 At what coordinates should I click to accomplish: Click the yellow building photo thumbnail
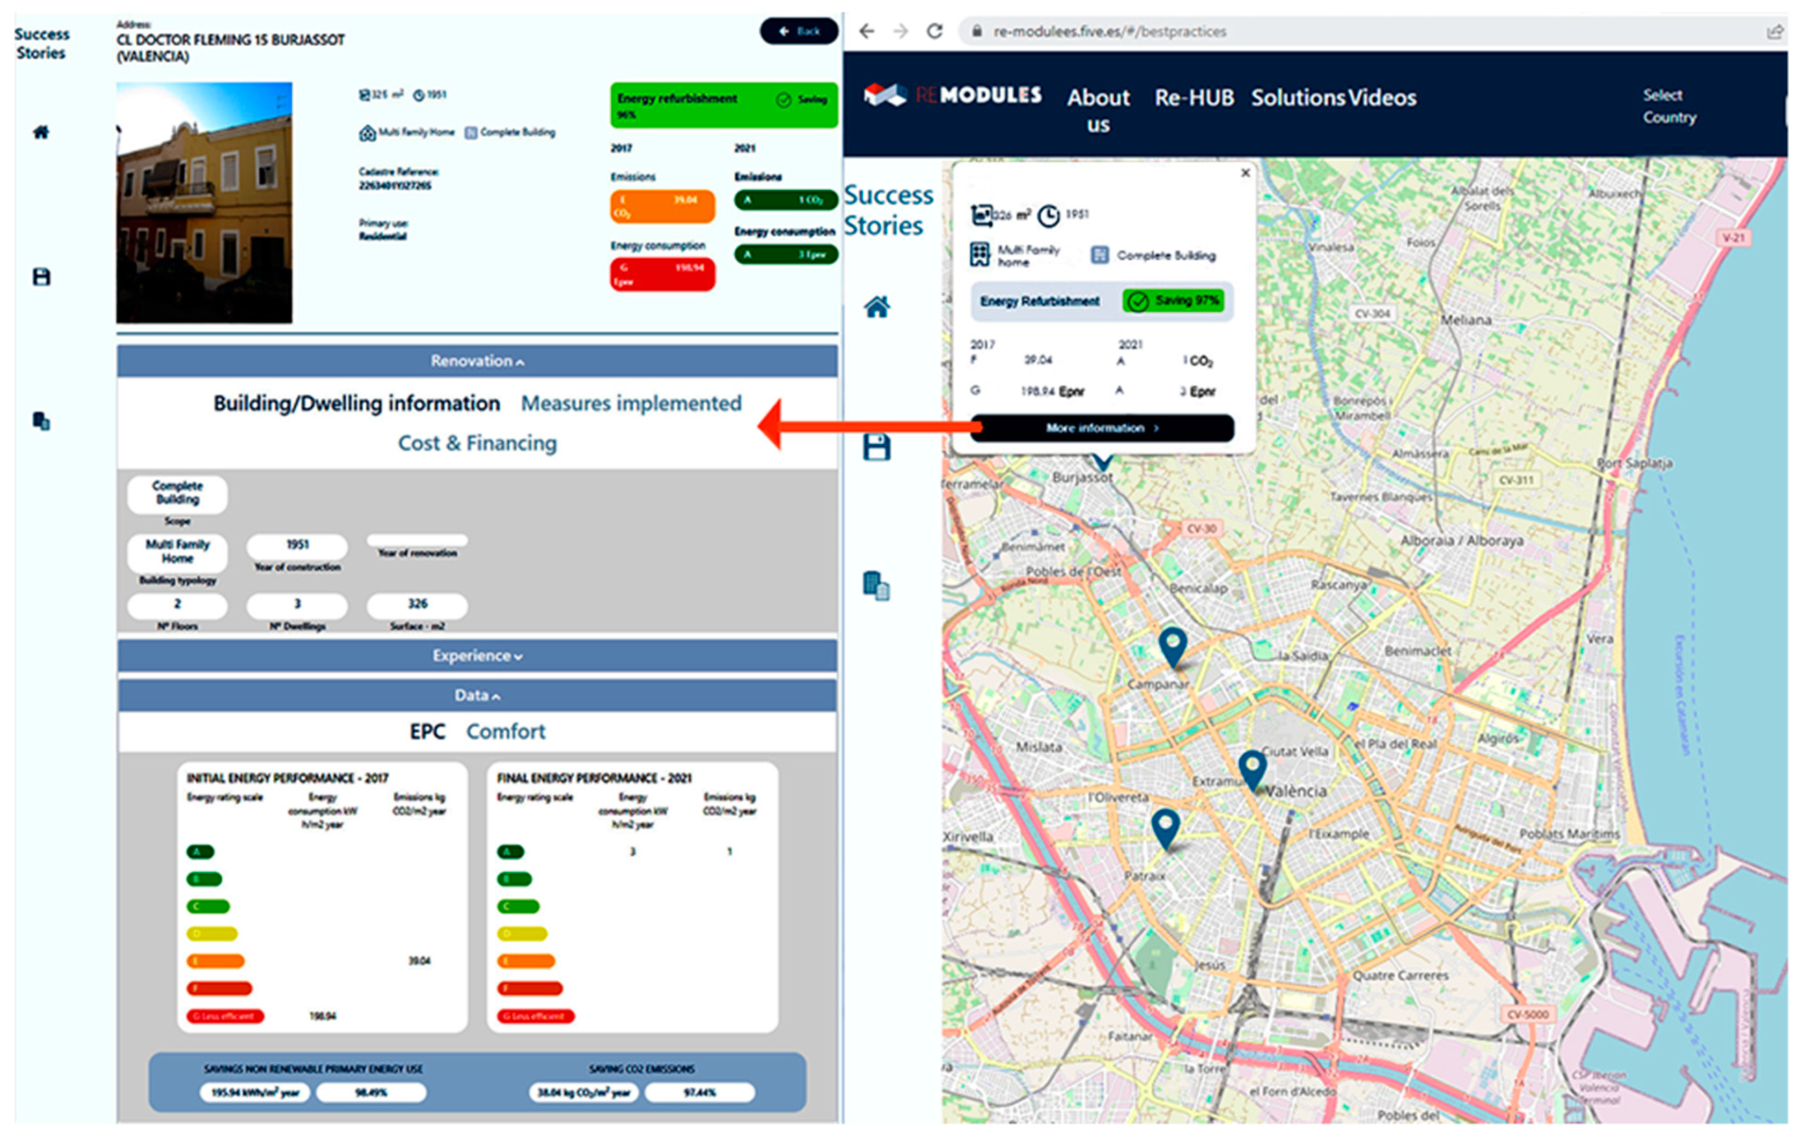[x=204, y=203]
